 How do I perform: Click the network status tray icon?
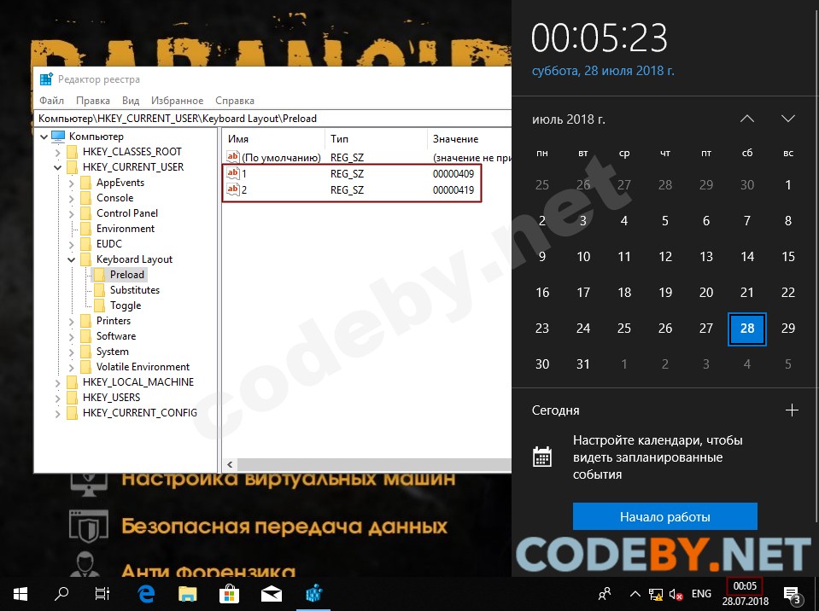[x=656, y=594]
